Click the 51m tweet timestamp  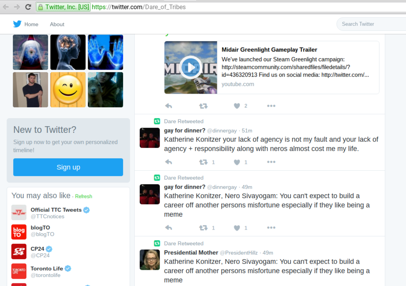[247, 131]
